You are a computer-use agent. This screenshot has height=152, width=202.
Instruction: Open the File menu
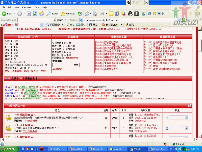pyautogui.click(x=4, y=7)
